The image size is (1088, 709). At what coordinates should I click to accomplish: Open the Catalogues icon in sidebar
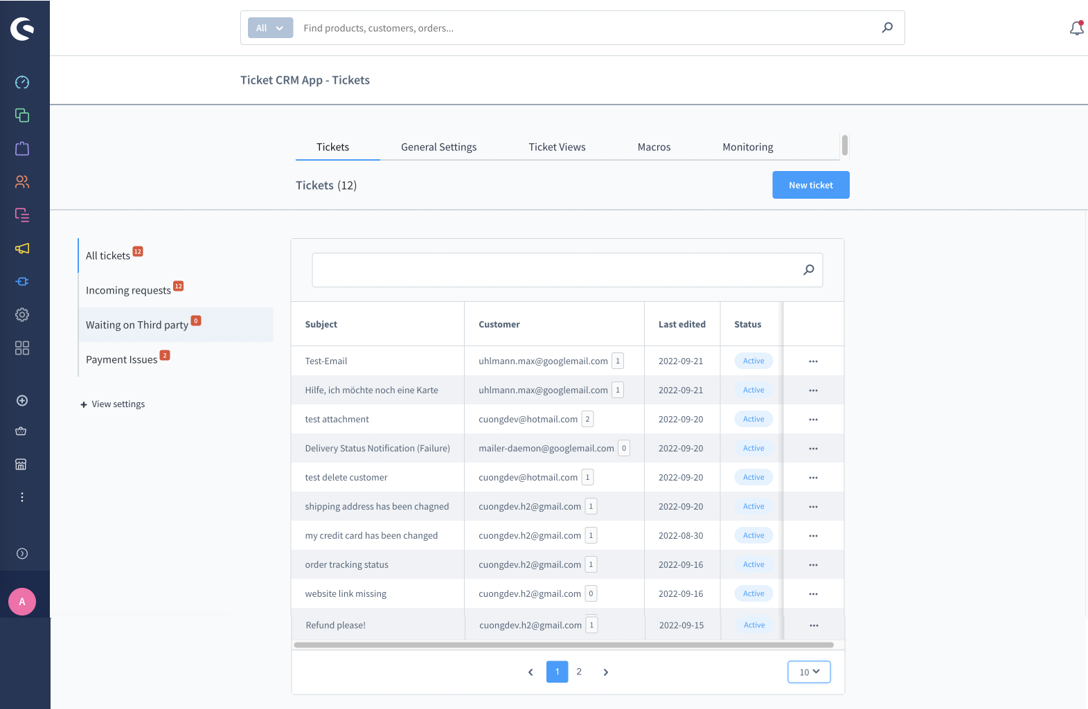point(22,115)
